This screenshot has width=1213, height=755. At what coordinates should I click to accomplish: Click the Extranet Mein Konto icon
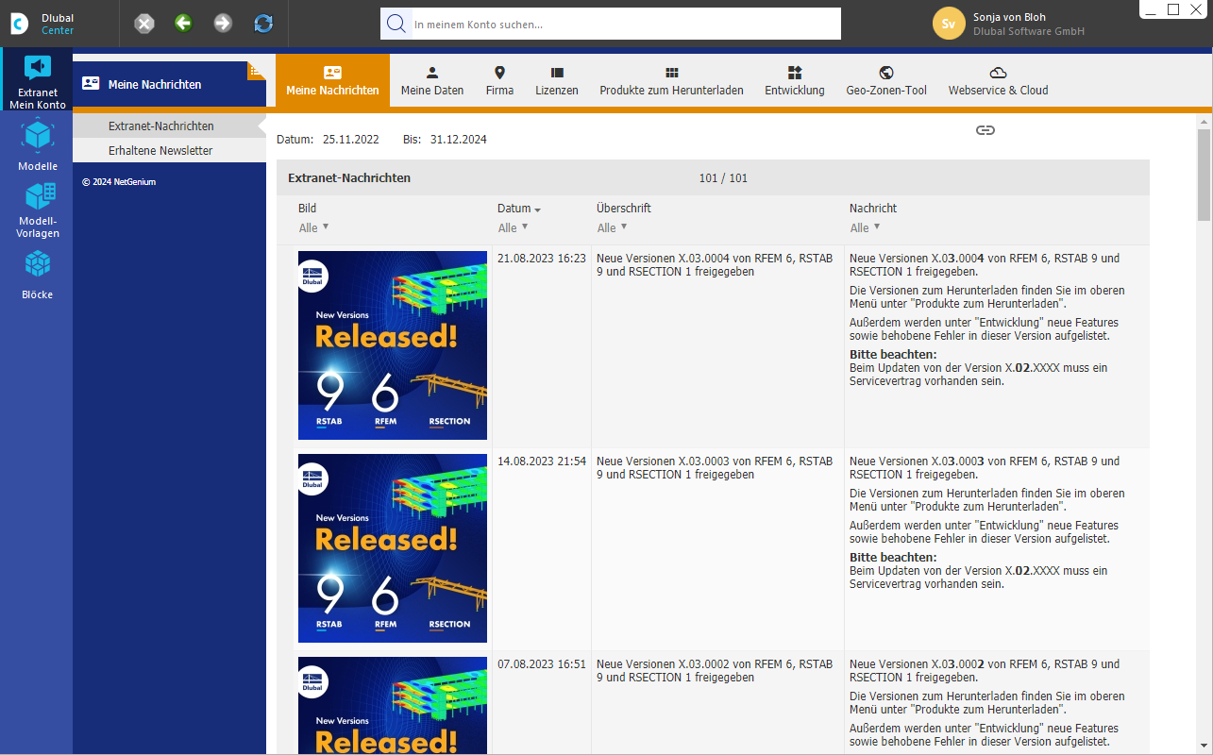(x=37, y=77)
